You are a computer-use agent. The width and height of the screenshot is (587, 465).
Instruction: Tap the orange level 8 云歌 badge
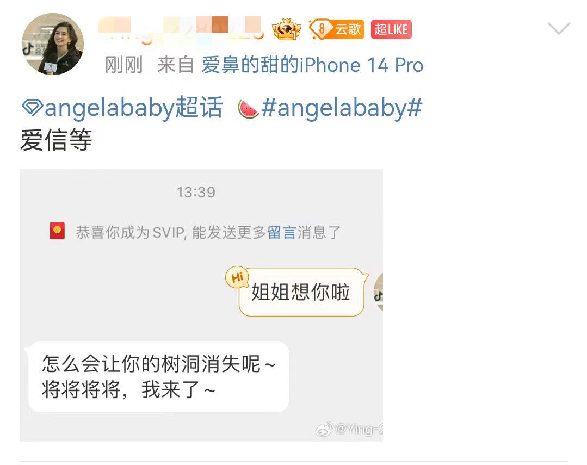point(336,29)
